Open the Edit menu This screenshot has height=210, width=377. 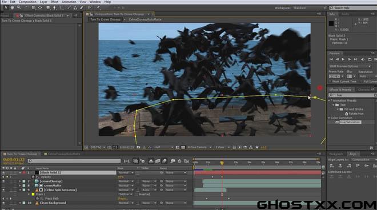[x=13, y=2]
